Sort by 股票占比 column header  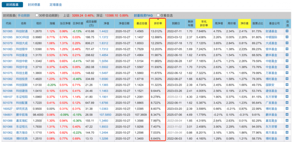(258, 24)
